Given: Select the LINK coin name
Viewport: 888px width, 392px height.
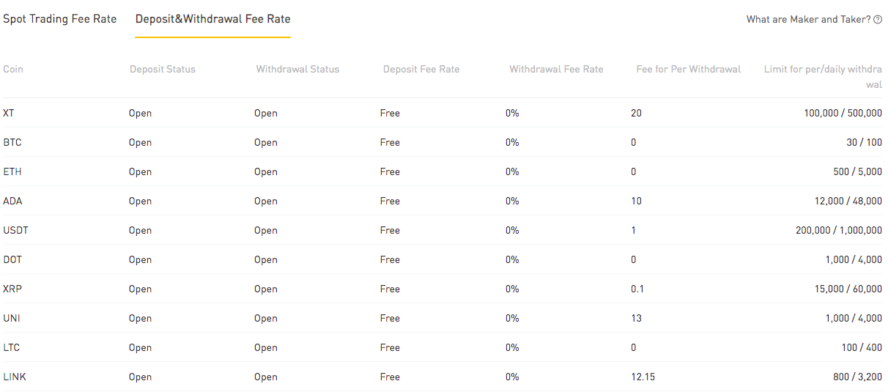Looking at the screenshot, I should [x=15, y=377].
